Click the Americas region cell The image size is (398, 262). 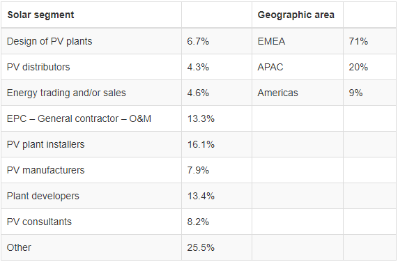[x=298, y=93]
